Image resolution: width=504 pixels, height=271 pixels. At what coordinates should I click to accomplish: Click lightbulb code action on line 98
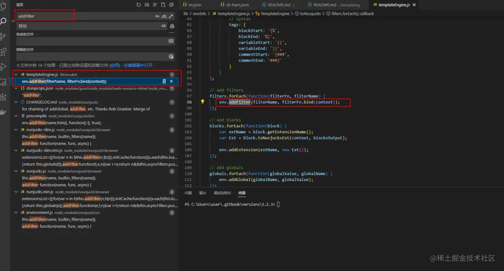[202, 102]
